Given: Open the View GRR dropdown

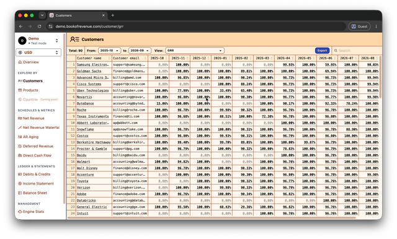Looking at the screenshot, I should (x=195, y=51).
